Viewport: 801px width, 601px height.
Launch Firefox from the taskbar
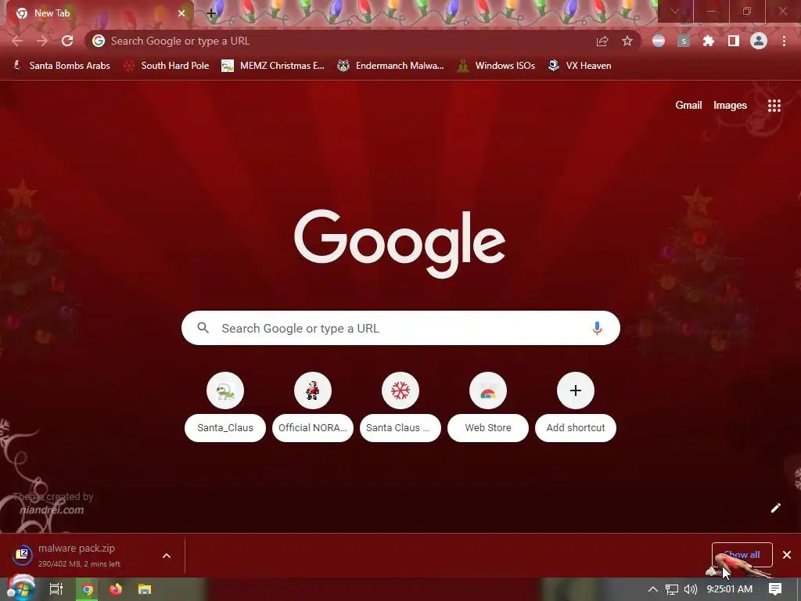(116, 589)
